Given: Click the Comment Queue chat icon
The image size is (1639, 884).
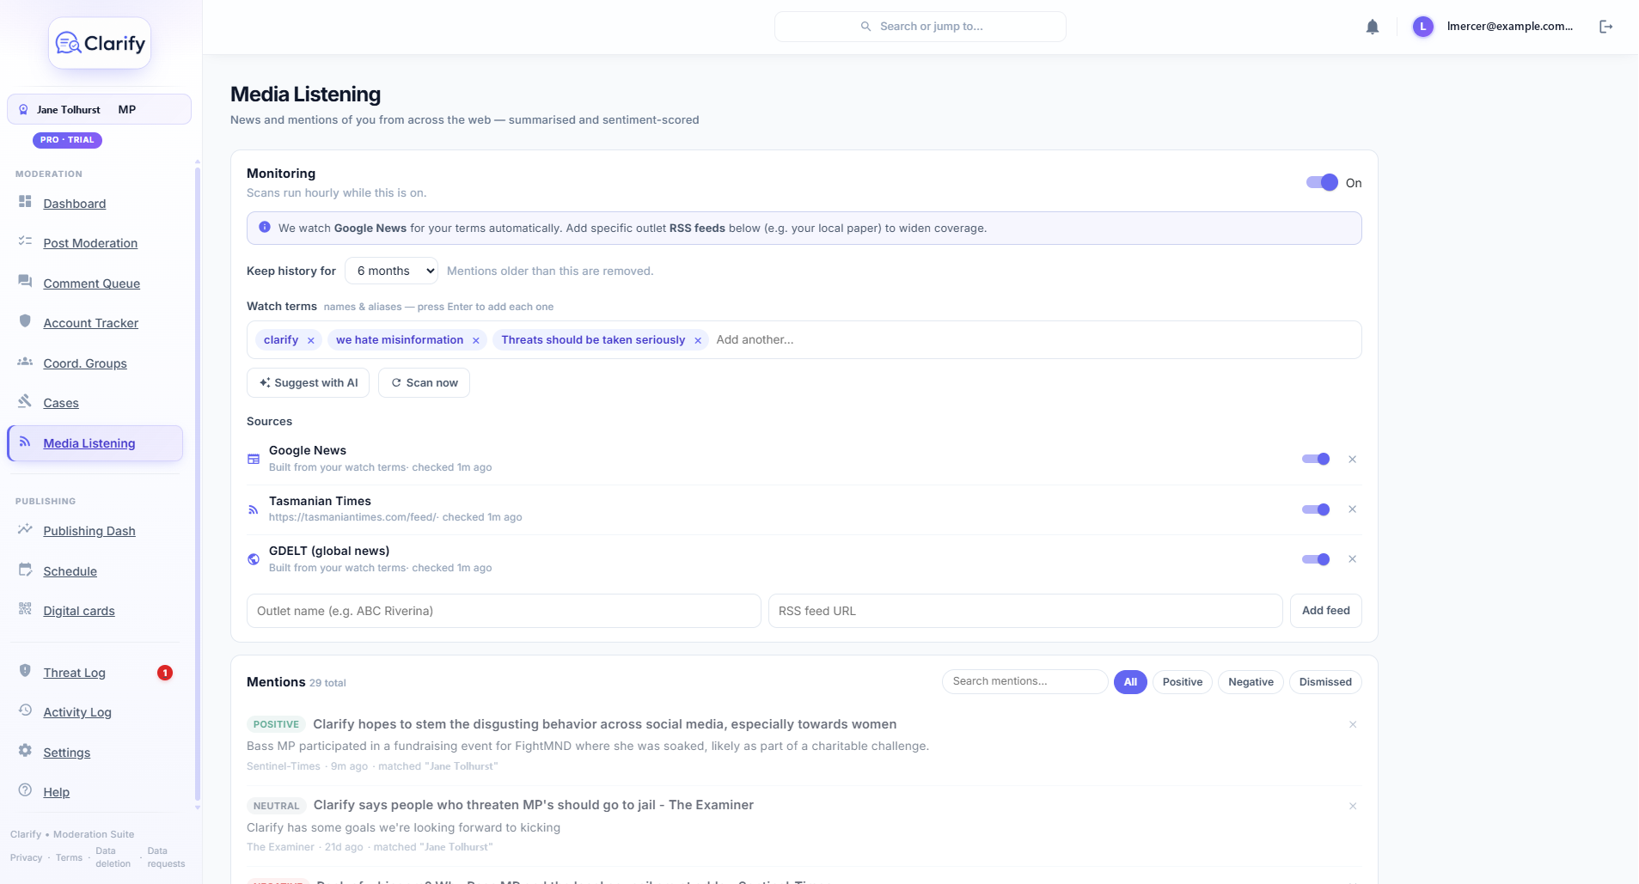Looking at the screenshot, I should (x=25, y=281).
